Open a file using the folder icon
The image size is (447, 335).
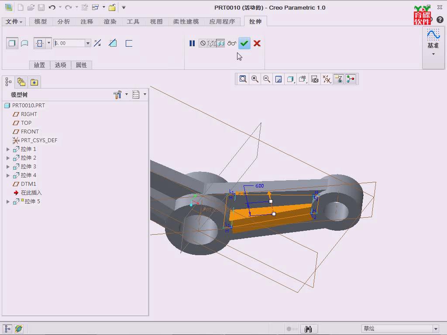point(31,7)
